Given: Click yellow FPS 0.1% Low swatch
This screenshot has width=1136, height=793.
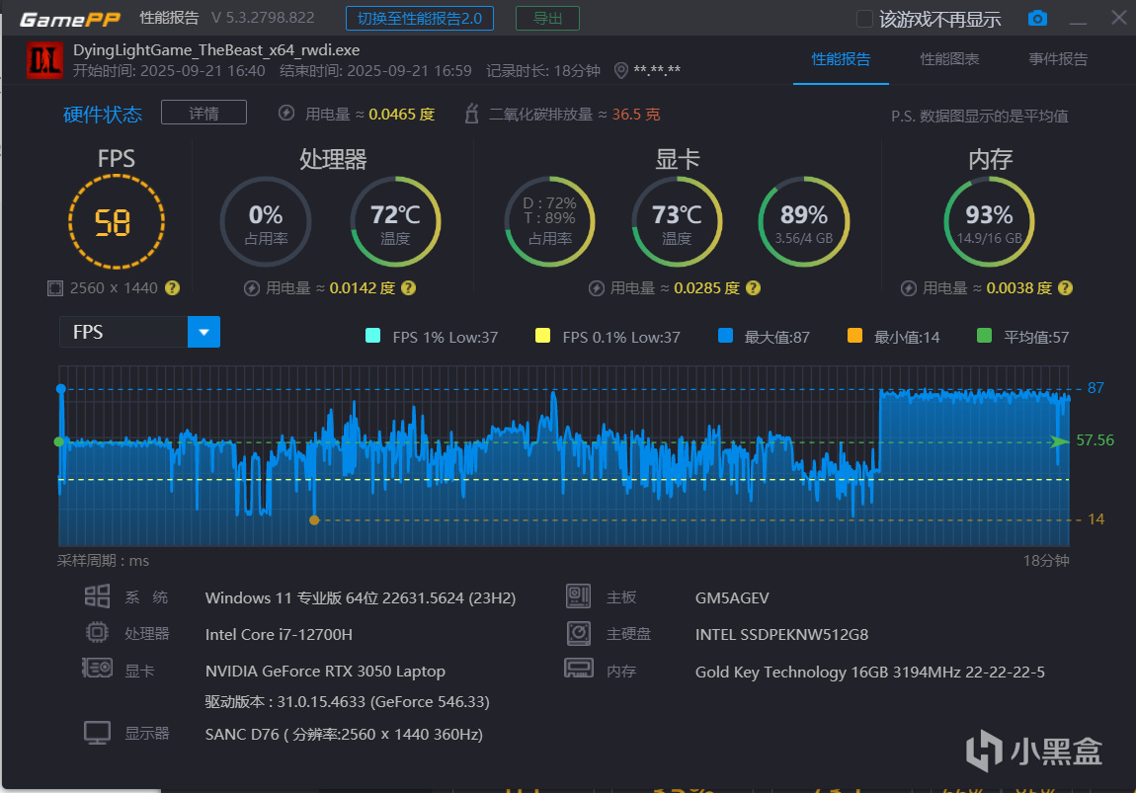Looking at the screenshot, I should [x=542, y=336].
